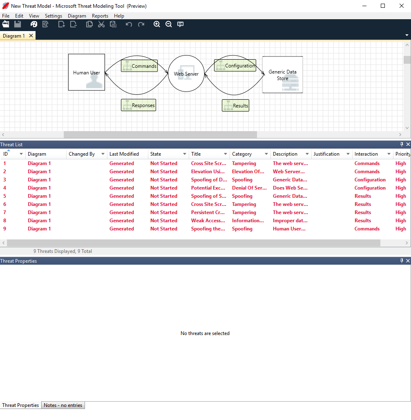Switch to the Notes tab
This screenshot has height=420, width=411.
pos(63,405)
